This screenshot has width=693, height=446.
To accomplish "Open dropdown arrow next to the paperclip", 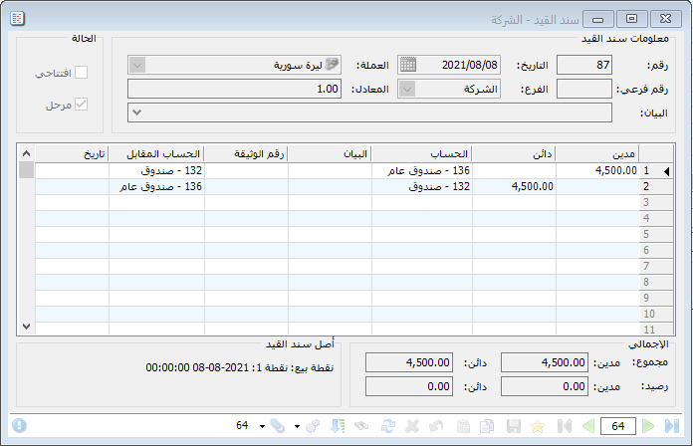I will point(262,426).
